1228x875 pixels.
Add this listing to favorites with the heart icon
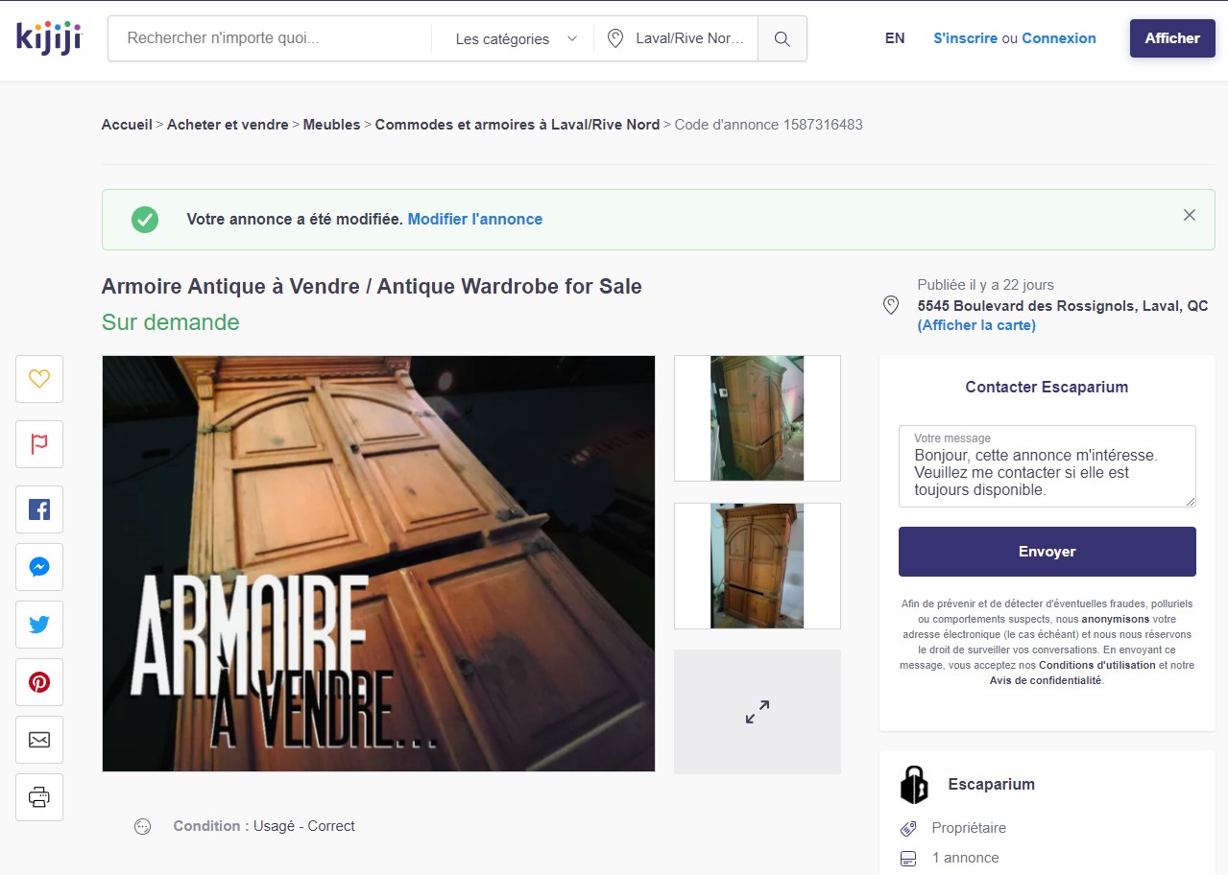(38, 378)
